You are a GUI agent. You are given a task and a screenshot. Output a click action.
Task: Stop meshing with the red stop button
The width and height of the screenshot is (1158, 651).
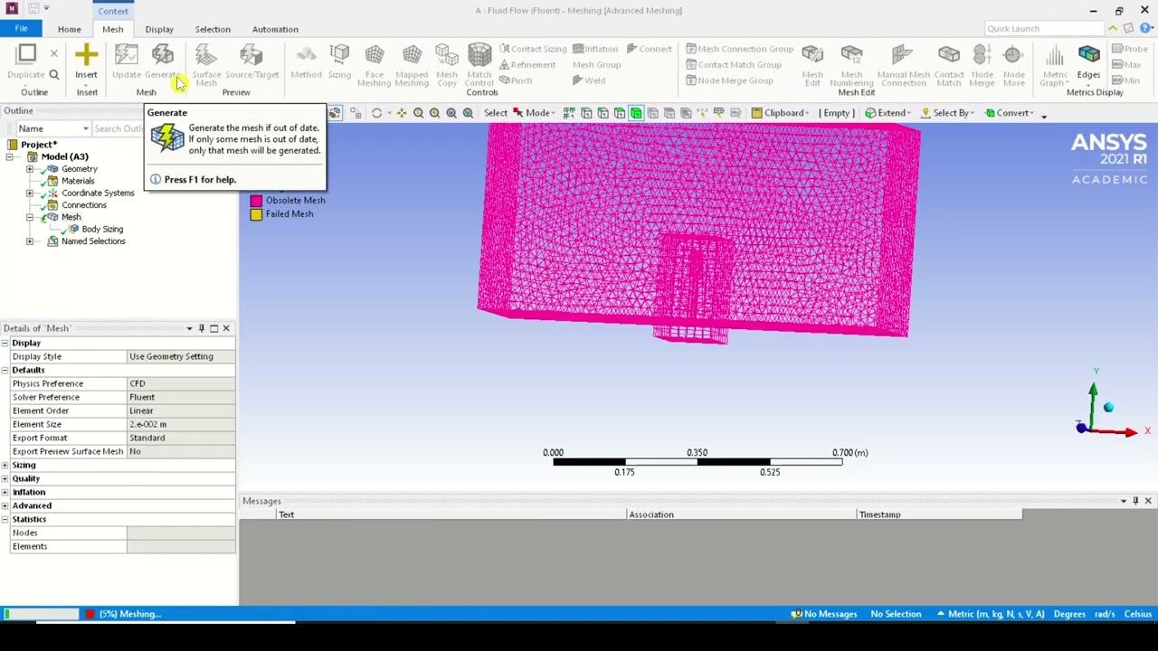pyautogui.click(x=89, y=614)
